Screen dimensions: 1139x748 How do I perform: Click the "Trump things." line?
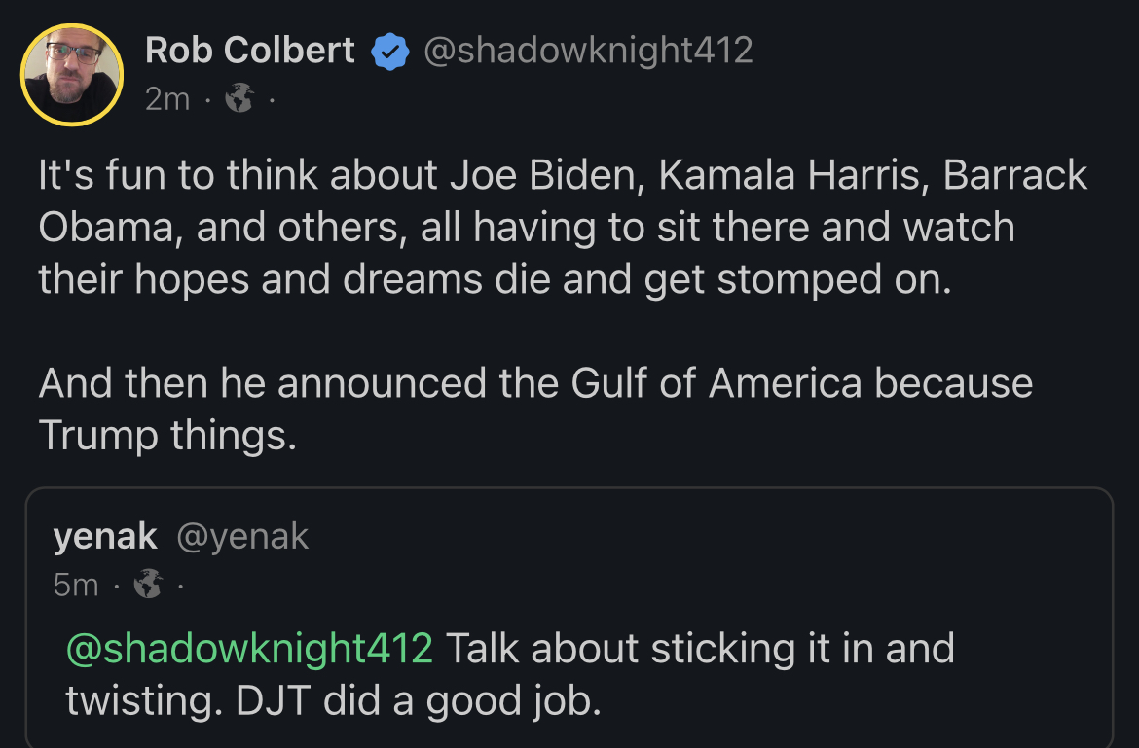pos(167,436)
